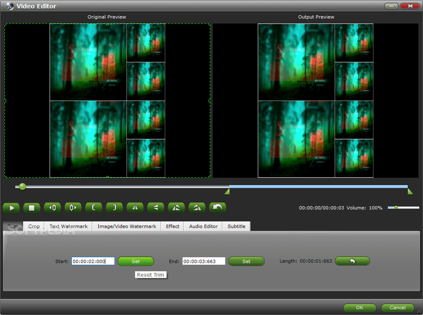Click the Video Editor app icon
423x315 pixels.
(x=10, y=6)
